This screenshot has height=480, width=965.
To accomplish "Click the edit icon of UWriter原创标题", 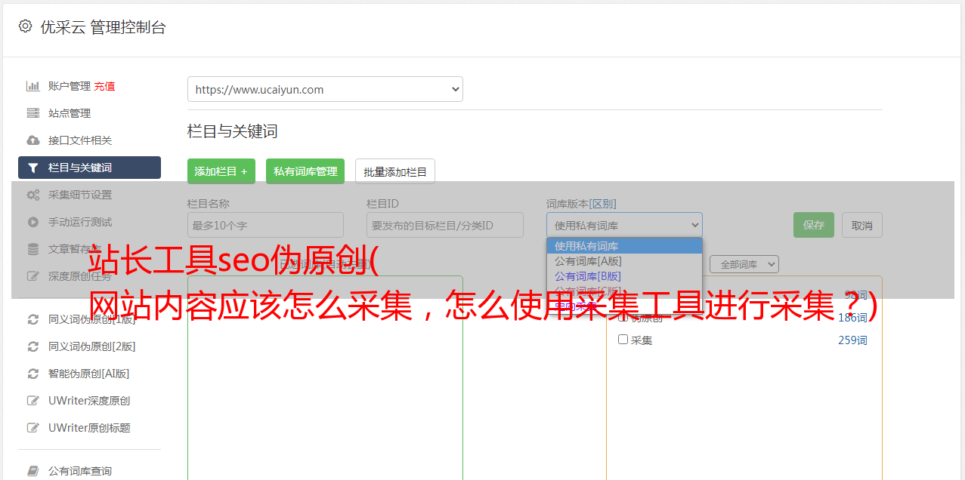I will (x=33, y=428).
